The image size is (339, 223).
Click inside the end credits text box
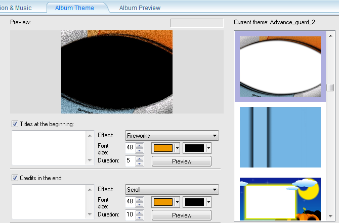(49, 202)
